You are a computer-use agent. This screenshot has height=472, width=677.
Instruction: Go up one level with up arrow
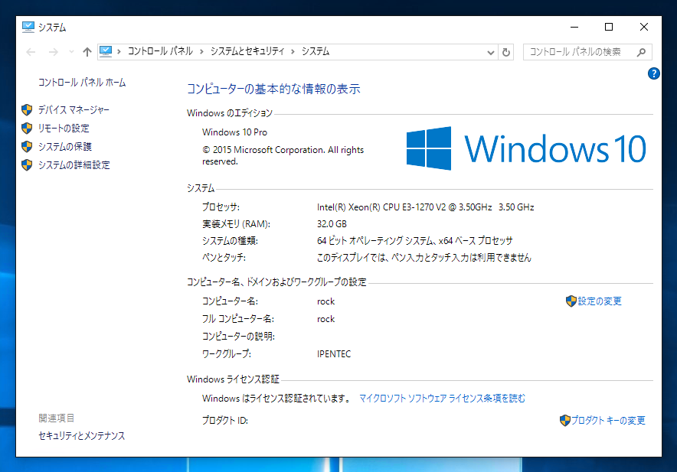tap(87, 52)
